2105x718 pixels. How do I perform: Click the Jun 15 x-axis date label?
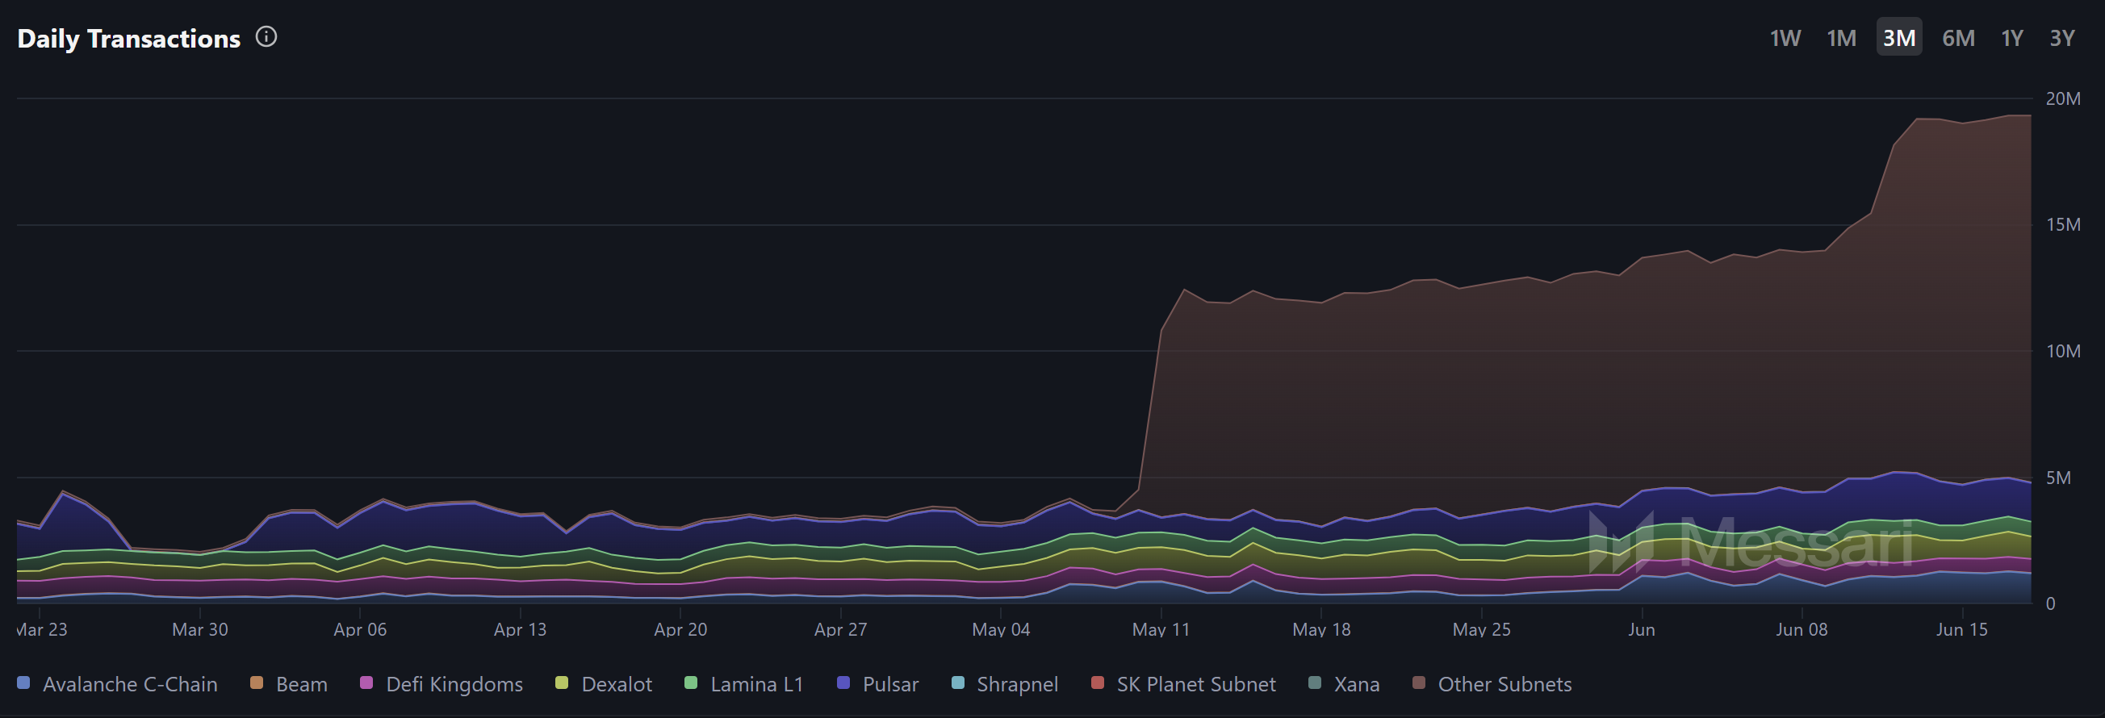coord(1961,629)
